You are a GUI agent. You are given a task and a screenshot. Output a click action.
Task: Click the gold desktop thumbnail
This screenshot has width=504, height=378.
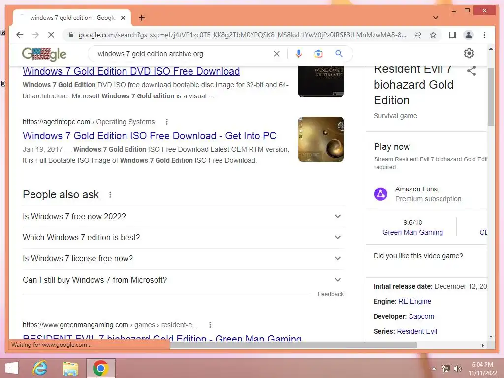pyautogui.click(x=321, y=139)
